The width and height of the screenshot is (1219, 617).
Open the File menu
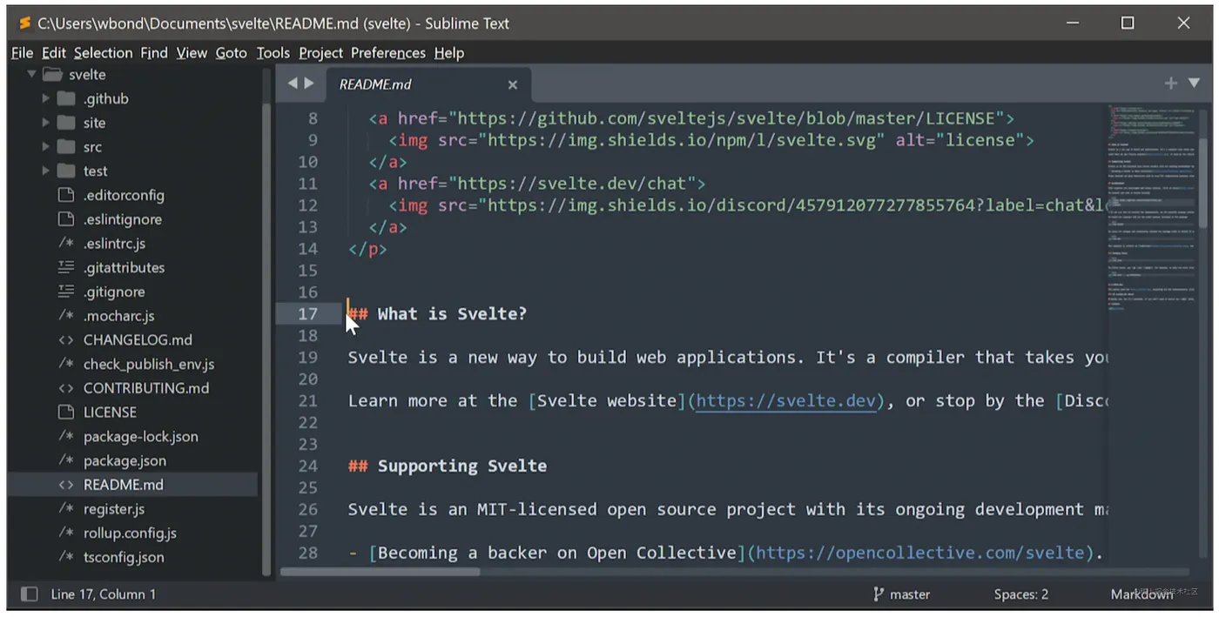pyautogui.click(x=22, y=53)
